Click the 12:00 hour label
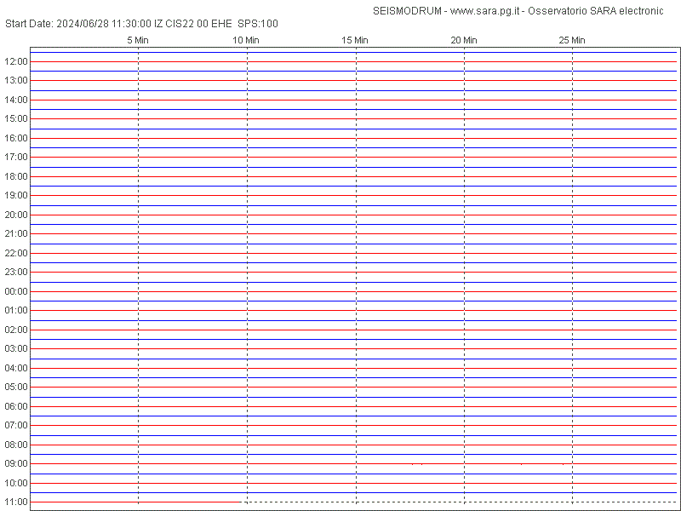The width and height of the screenshot is (681, 511). (x=15, y=61)
